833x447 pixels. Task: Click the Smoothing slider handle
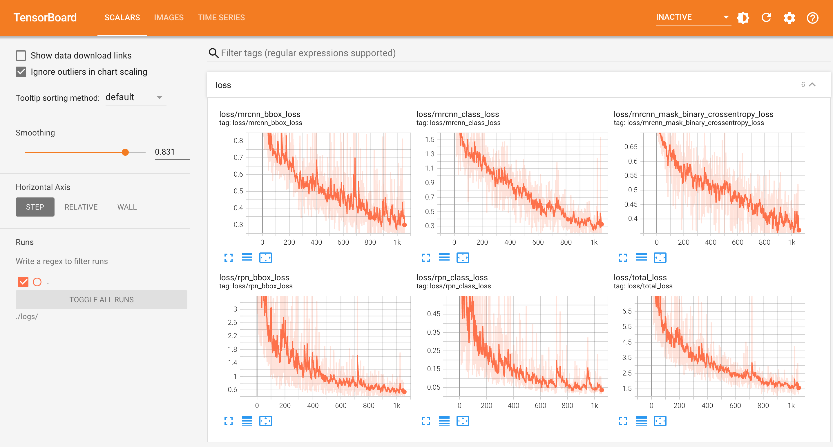pyautogui.click(x=125, y=152)
